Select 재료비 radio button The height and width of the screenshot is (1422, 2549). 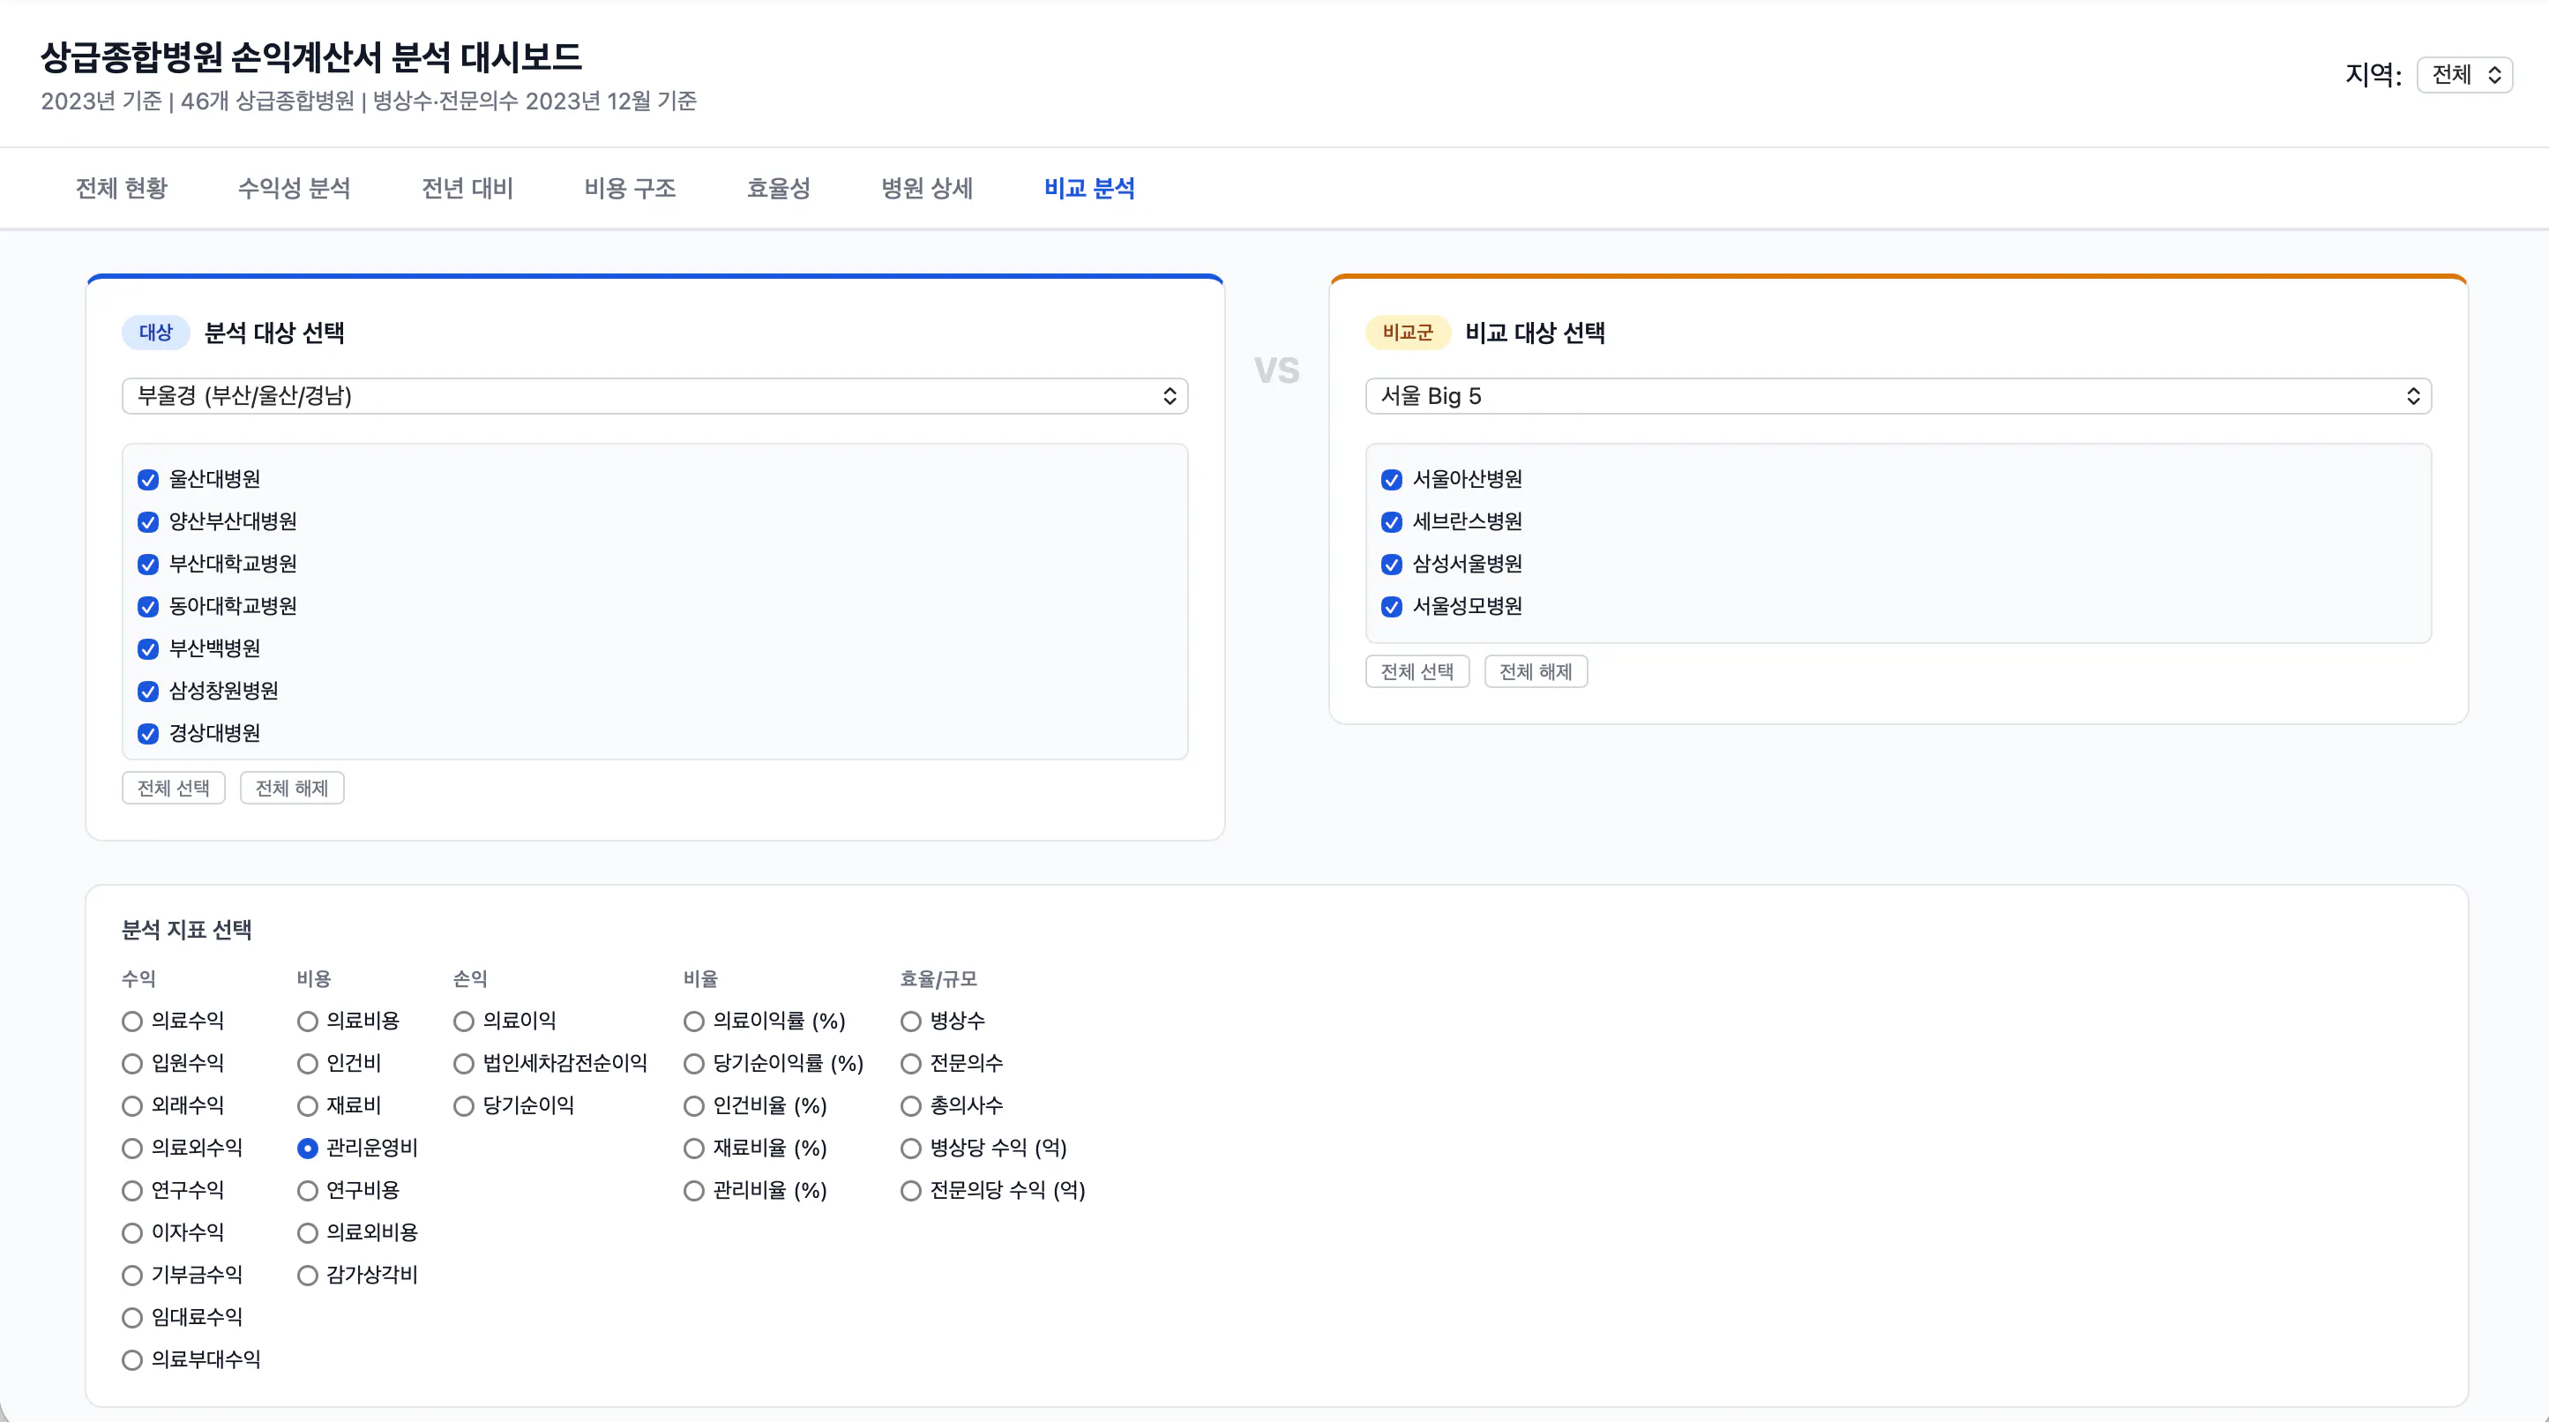coord(308,1106)
